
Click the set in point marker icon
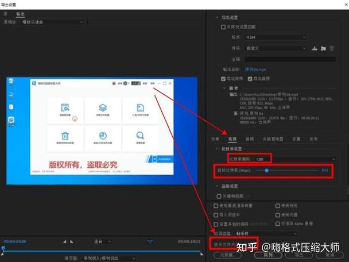tap(64, 241)
